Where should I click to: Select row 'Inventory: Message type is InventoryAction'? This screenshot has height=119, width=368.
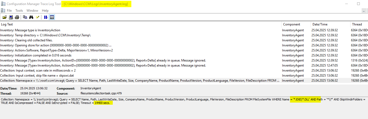(x=184, y=30)
